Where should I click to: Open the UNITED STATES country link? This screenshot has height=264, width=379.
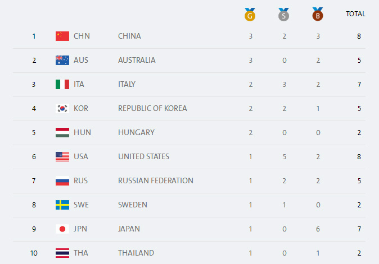[143, 156]
